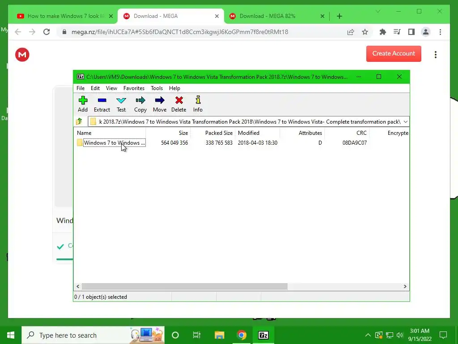The height and width of the screenshot is (344, 458).
Task: Open Chrome extensions puzzle icon
Action: pos(383,32)
